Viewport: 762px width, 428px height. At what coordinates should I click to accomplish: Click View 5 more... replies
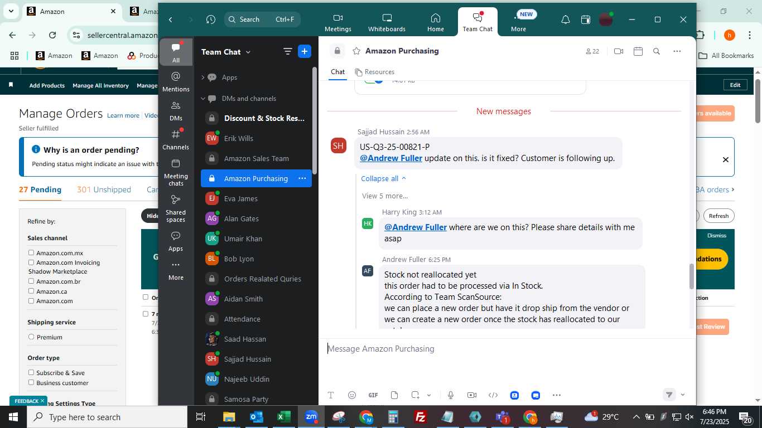click(x=385, y=196)
